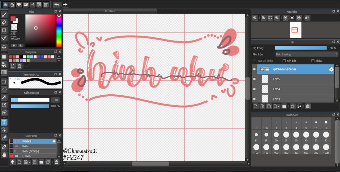Select the Pen brush with size 20
Screen dimensions: 340x172
(33, 146)
